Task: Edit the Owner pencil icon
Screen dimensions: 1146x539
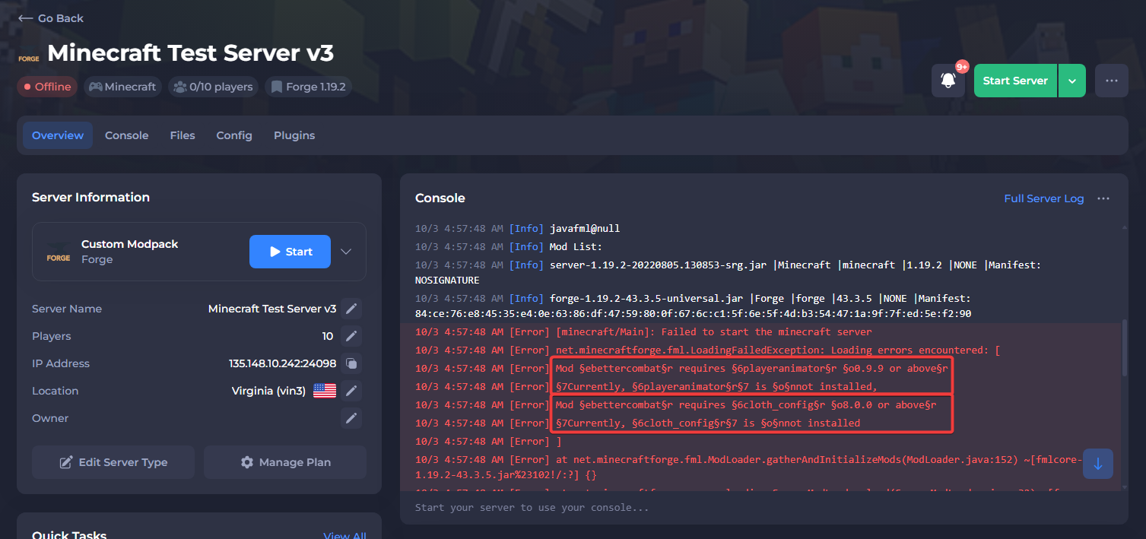Action: pyautogui.click(x=351, y=418)
